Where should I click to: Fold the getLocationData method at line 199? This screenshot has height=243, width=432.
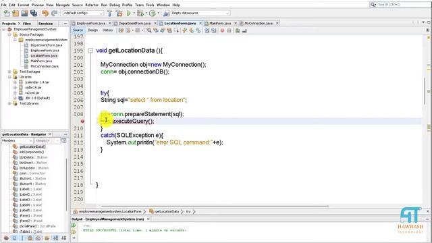(90, 51)
